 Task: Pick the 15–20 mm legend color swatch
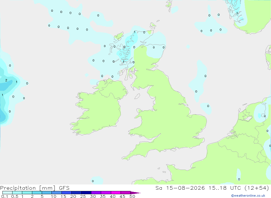point(67,193)
